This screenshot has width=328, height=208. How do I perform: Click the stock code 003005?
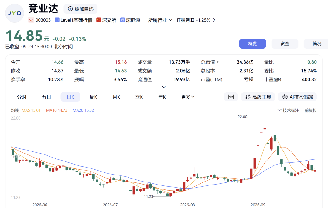tap(43, 20)
